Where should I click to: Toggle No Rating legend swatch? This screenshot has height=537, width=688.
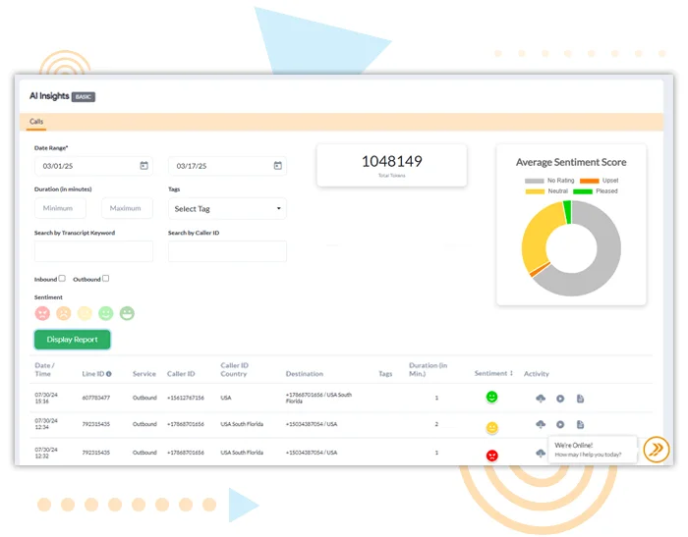pyautogui.click(x=534, y=181)
